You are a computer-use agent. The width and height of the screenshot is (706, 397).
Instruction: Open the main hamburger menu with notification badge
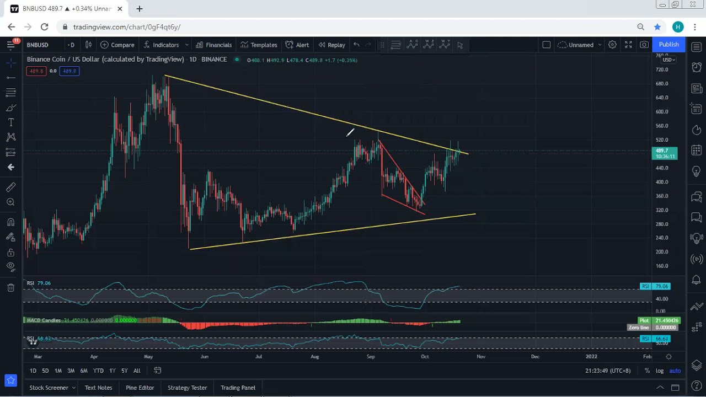pos(10,45)
